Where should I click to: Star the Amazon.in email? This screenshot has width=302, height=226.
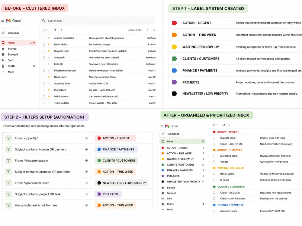pos(49,57)
